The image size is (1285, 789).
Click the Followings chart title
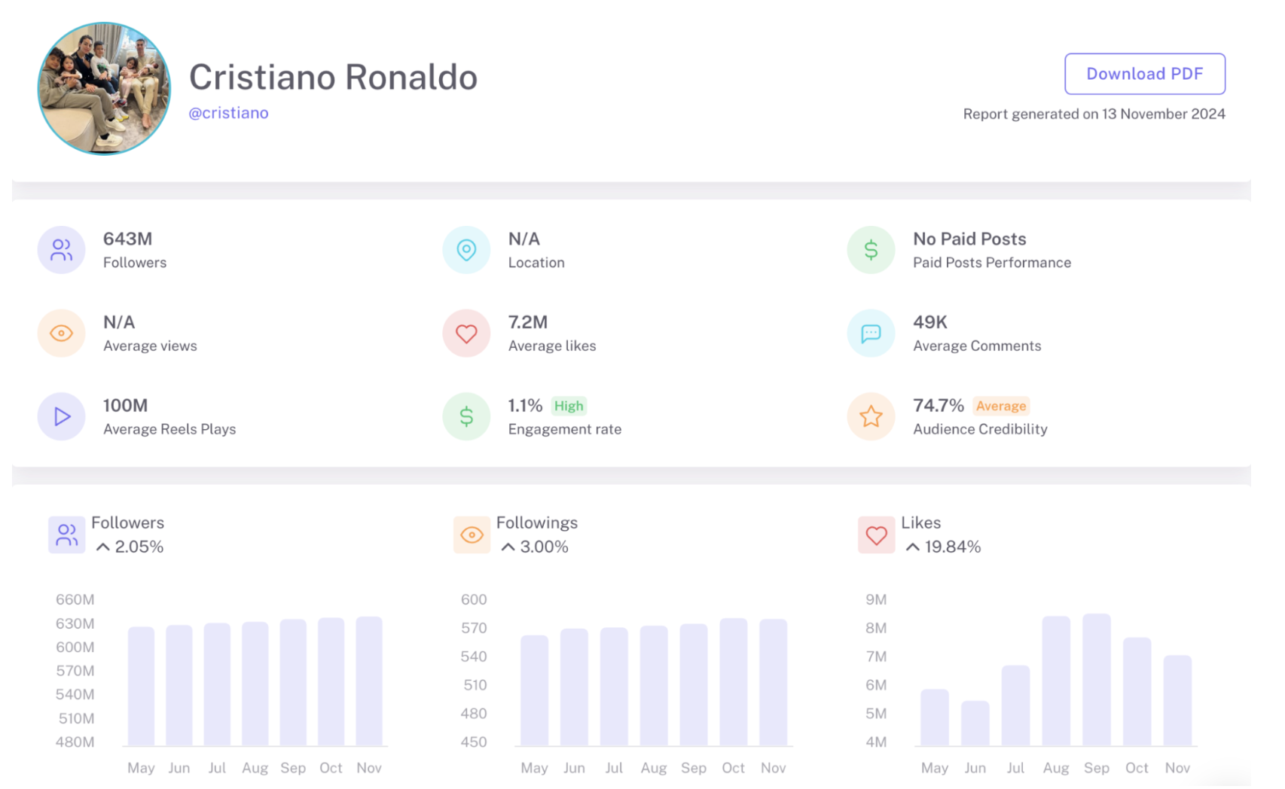[537, 522]
